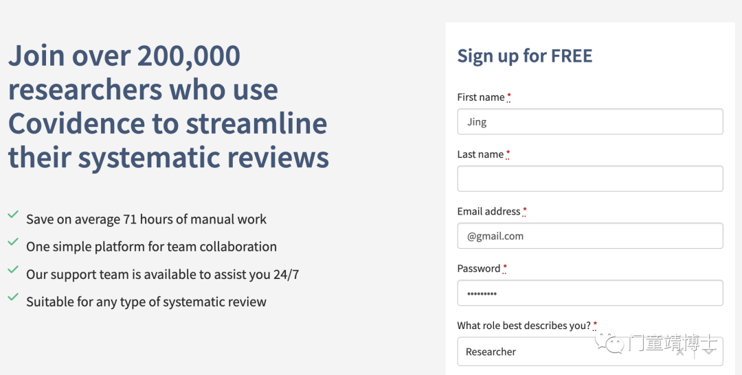Screen dimensions: 742x375
Task: Open the role dropdown using its arrow
Action: point(709,352)
